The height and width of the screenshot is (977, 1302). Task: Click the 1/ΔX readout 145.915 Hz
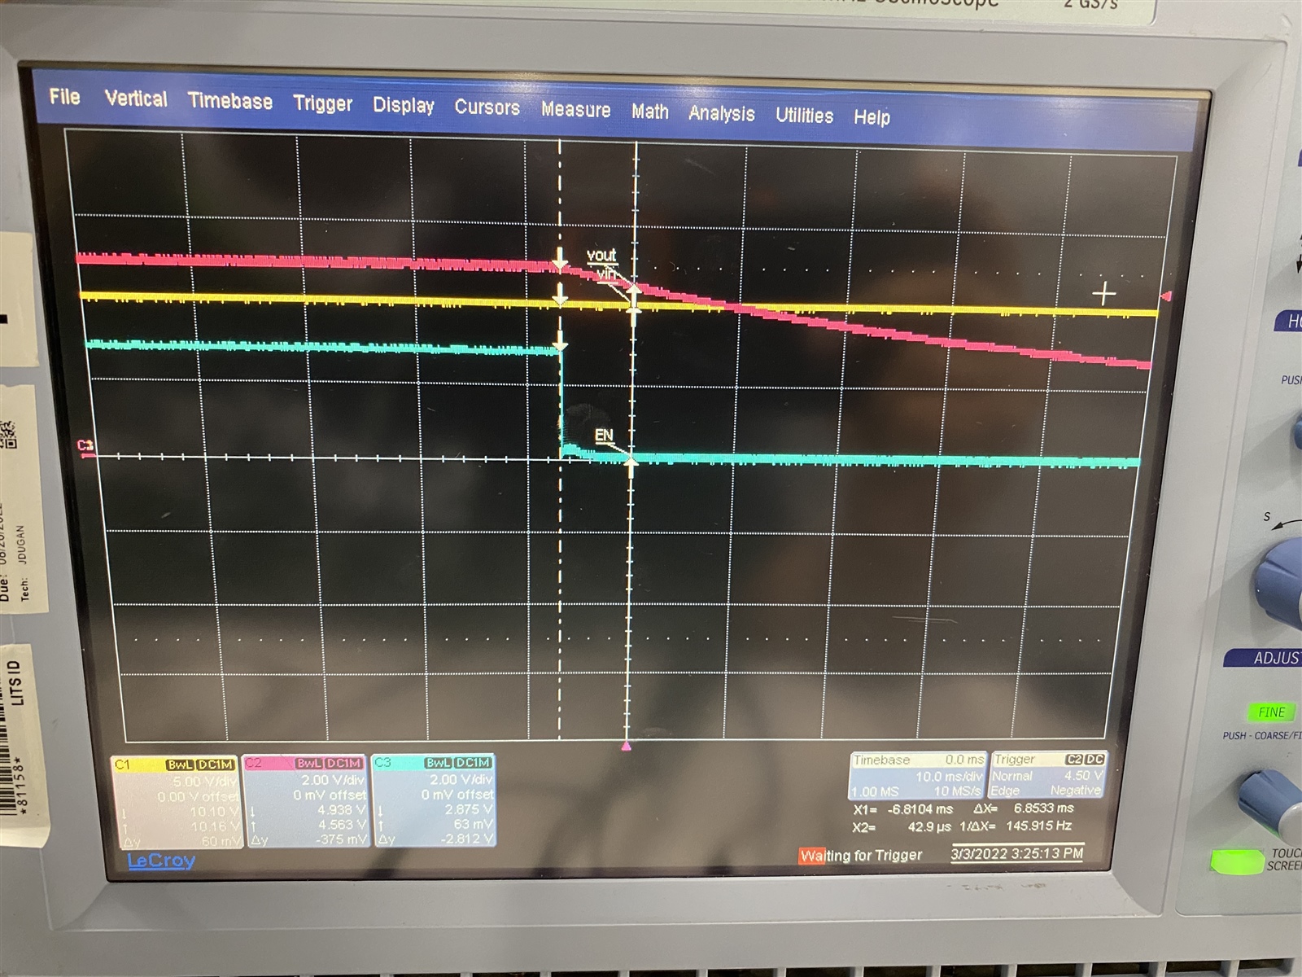point(1038,826)
